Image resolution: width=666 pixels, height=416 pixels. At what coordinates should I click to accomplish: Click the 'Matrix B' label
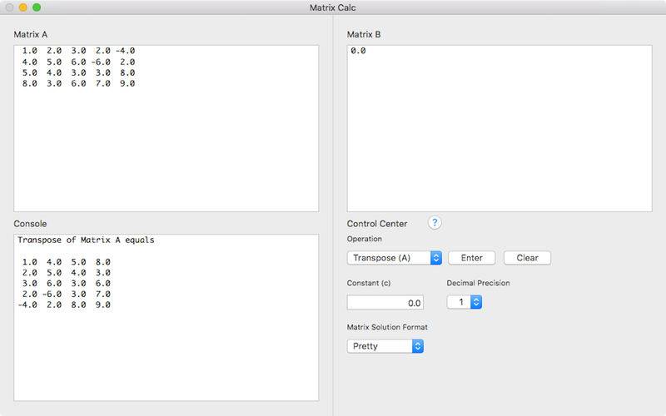pos(364,34)
